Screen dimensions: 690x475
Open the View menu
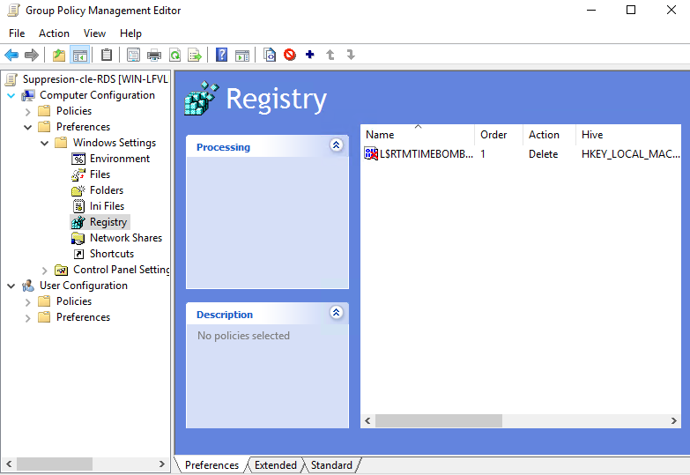(94, 33)
